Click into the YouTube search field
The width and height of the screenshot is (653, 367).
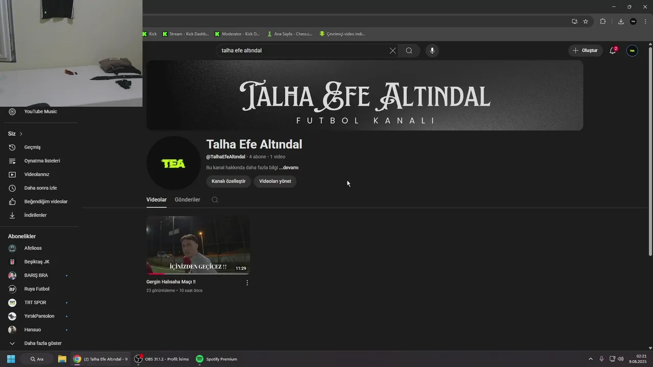coord(304,50)
